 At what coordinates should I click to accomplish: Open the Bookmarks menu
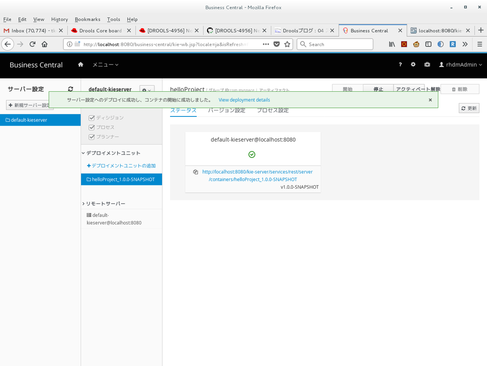click(x=88, y=19)
